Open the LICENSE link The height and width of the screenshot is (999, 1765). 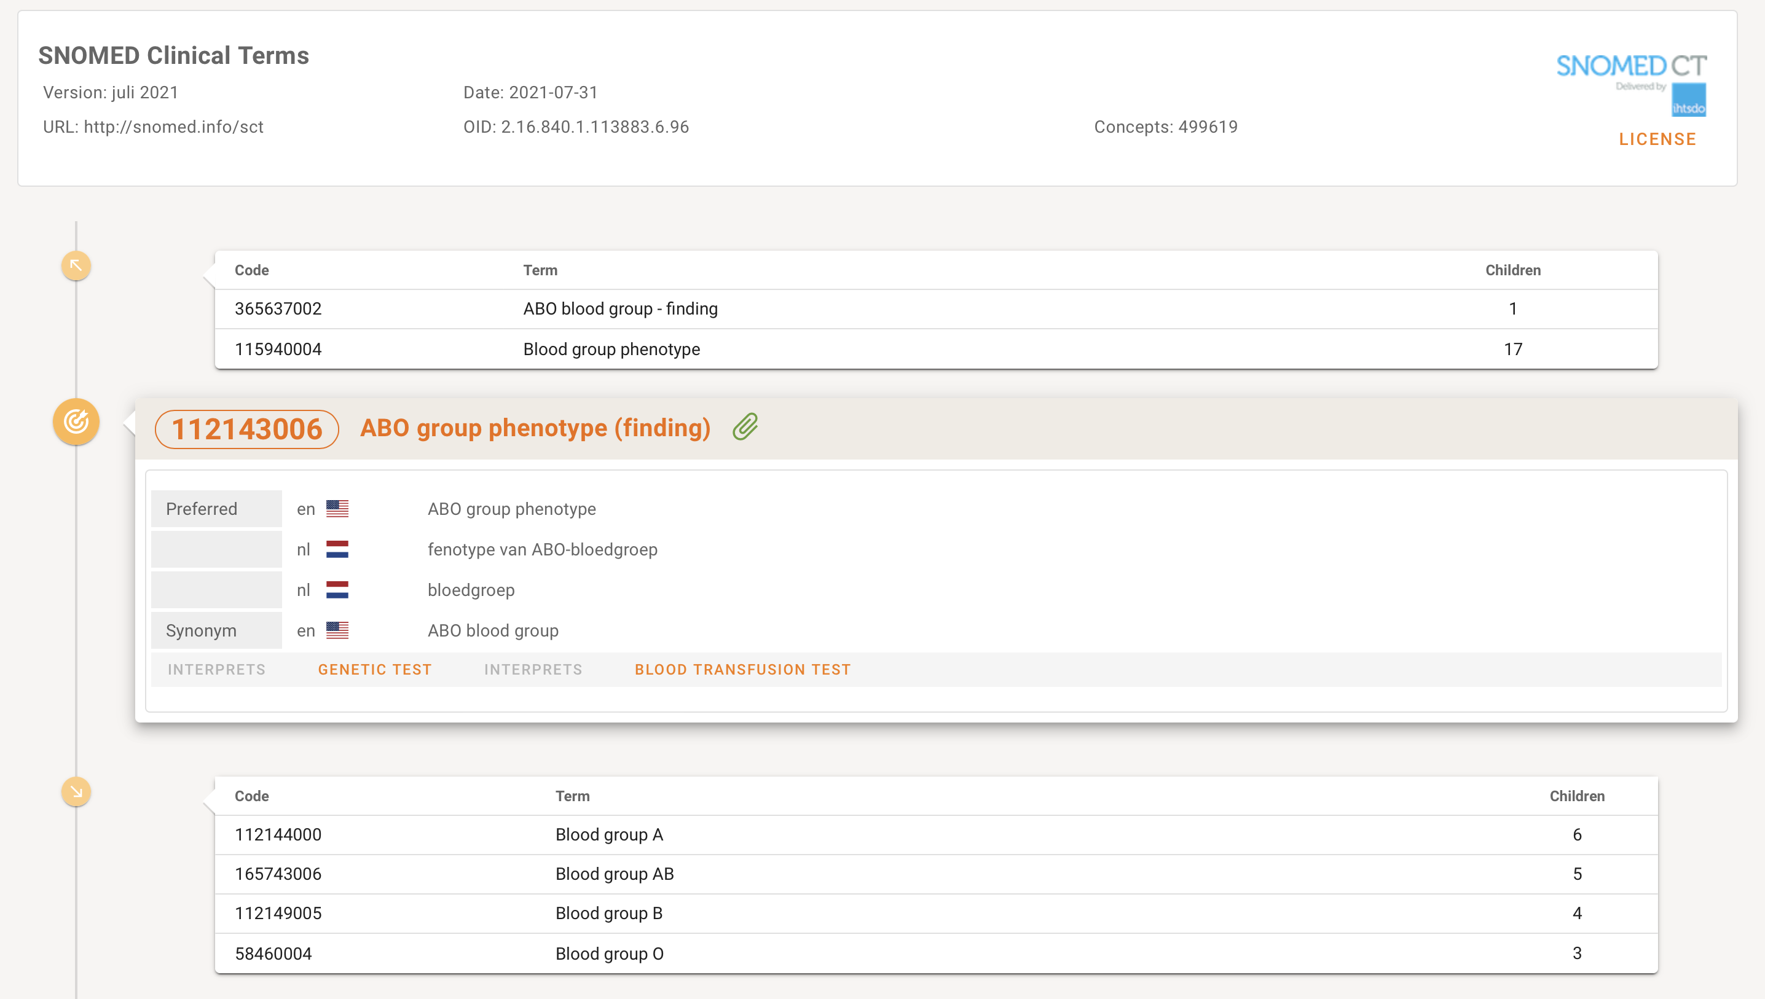point(1657,139)
